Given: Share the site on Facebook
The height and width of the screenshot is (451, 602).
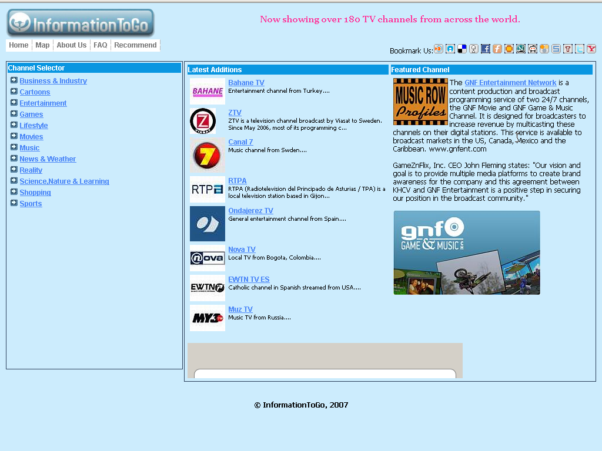Looking at the screenshot, I should point(486,49).
